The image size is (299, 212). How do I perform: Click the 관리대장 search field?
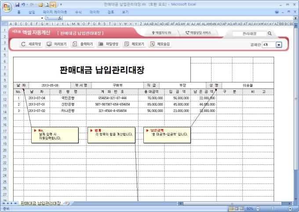pos(249,33)
